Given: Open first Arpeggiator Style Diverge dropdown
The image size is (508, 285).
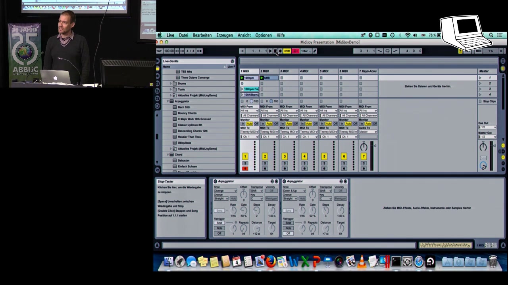Looking at the screenshot, I should [225, 191].
